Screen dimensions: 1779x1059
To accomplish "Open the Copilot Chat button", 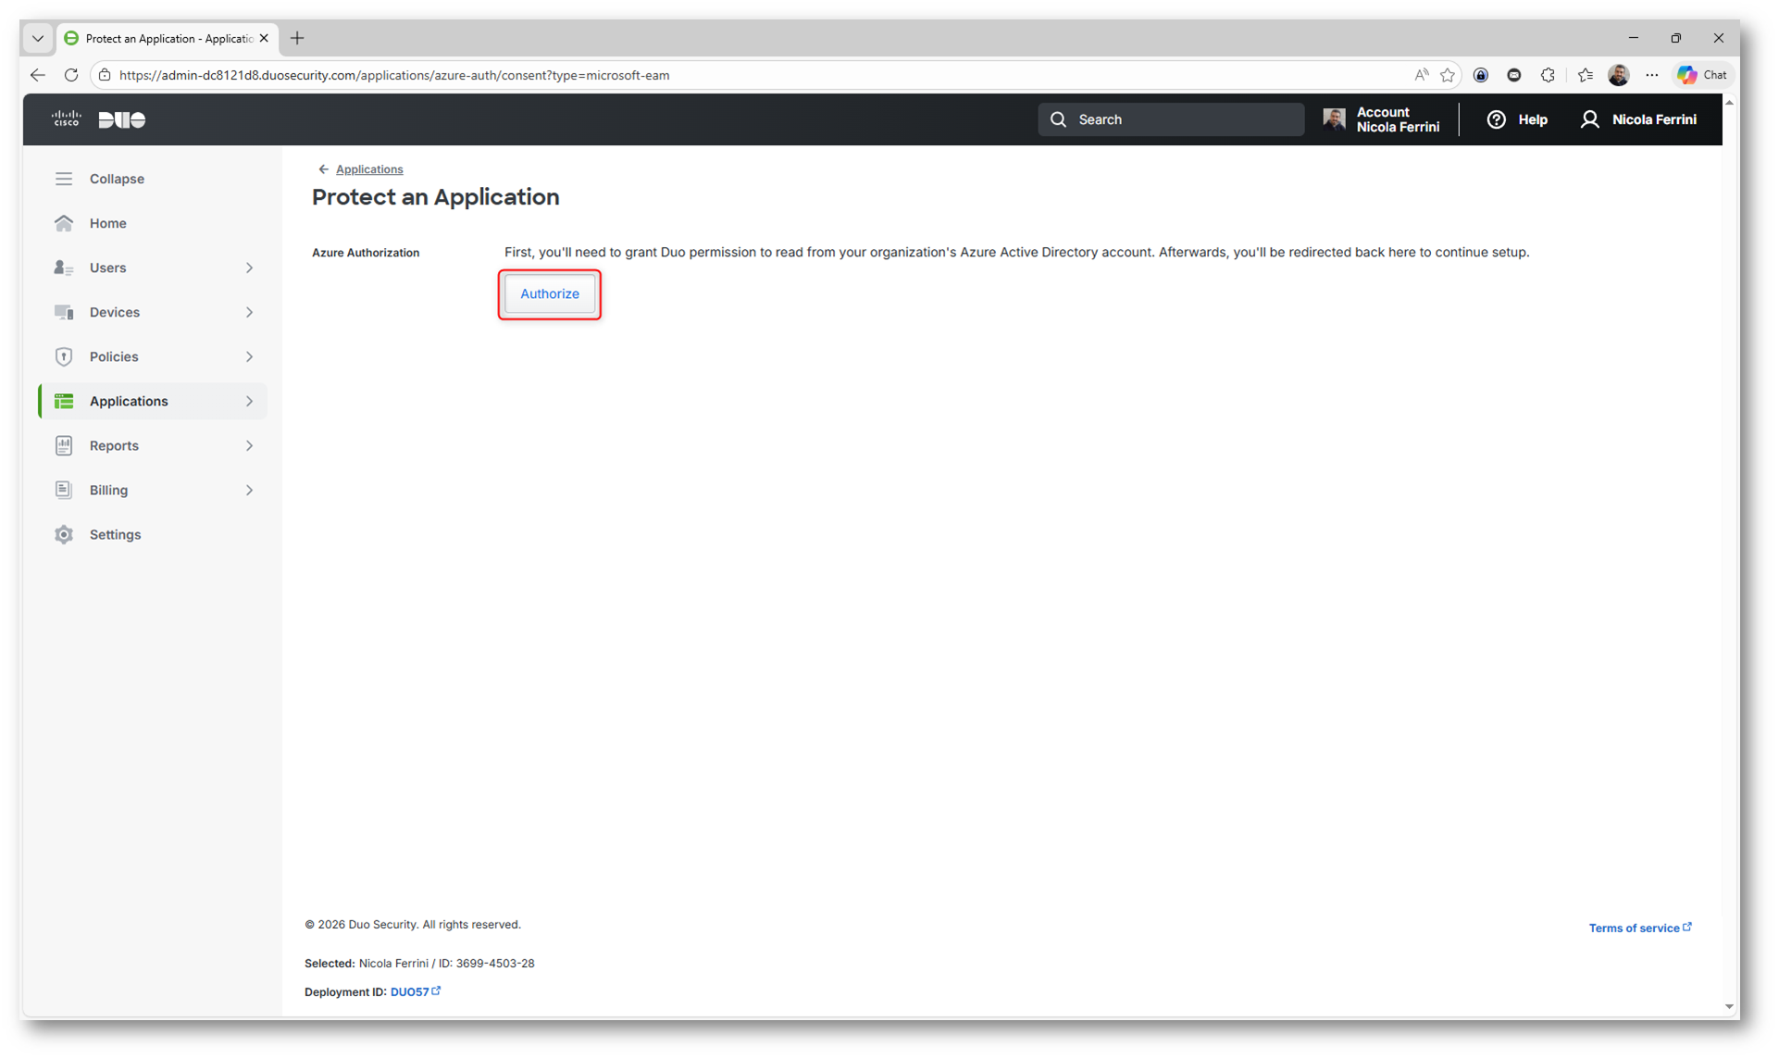I will [x=1702, y=75].
